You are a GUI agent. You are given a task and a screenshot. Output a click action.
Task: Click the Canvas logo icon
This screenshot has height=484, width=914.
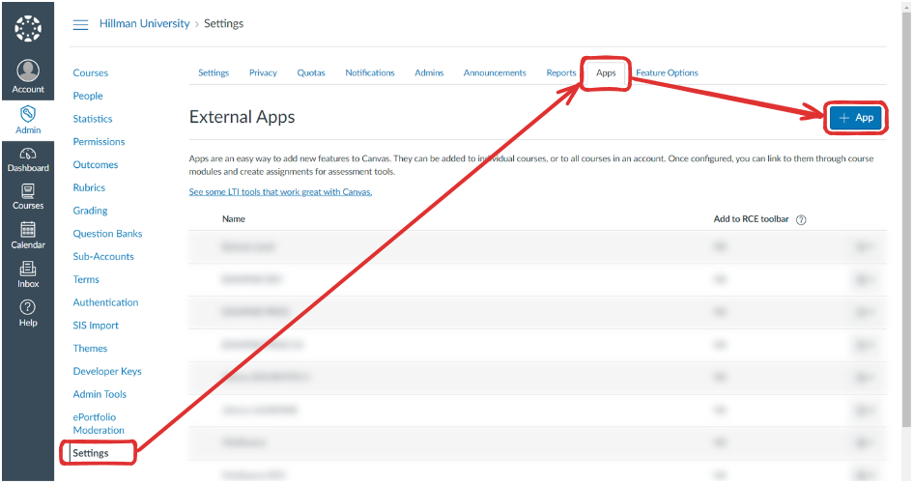click(x=27, y=28)
